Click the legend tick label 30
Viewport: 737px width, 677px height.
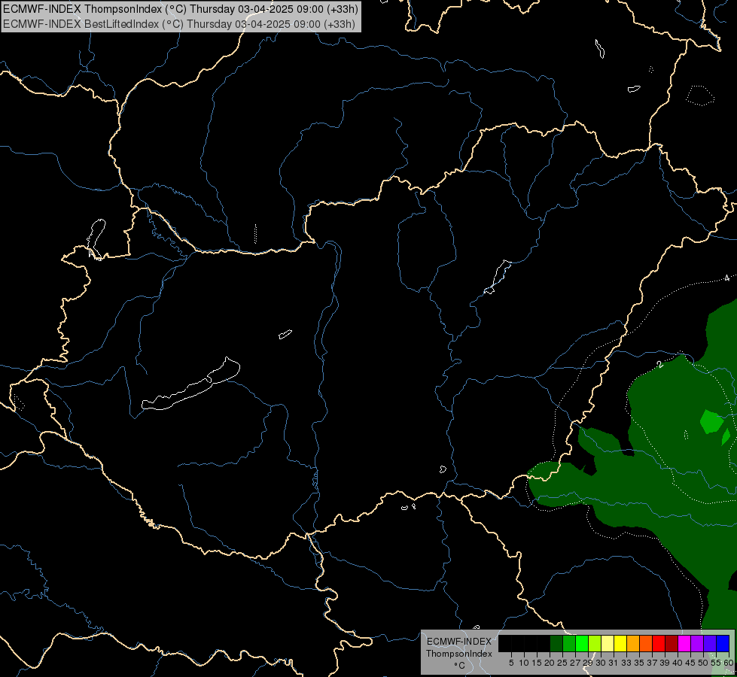click(601, 663)
